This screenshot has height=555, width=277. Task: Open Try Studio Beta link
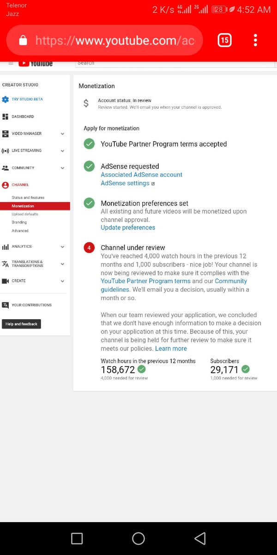(x=27, y=99)
